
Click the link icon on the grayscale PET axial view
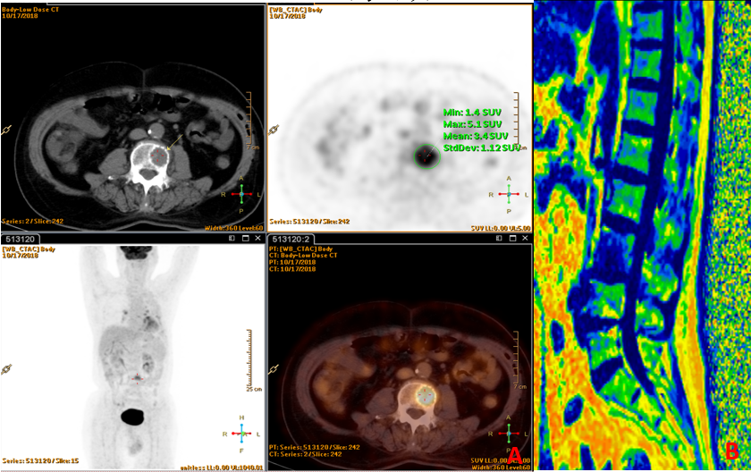click(273, 130)
